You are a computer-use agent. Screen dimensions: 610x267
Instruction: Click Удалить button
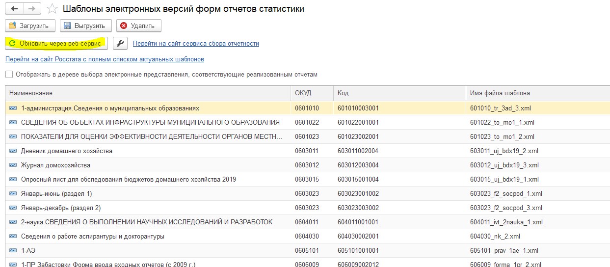click(138, 26)
